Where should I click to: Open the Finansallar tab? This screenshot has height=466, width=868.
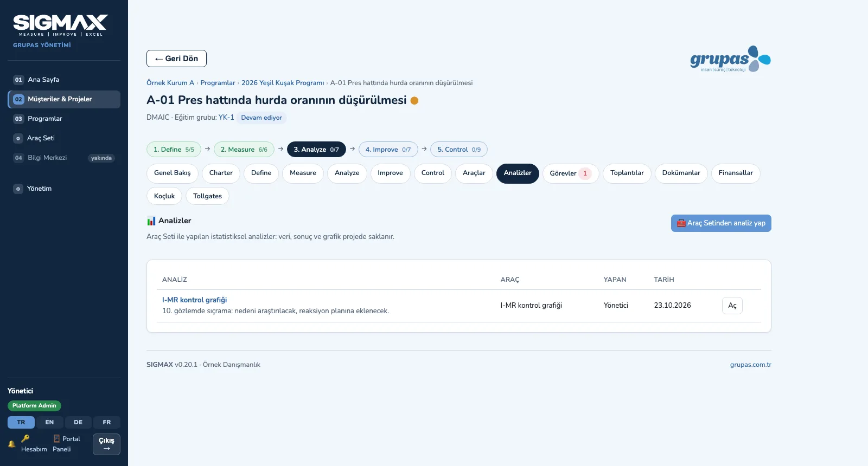pyautogui.click(x=736, y=173)
